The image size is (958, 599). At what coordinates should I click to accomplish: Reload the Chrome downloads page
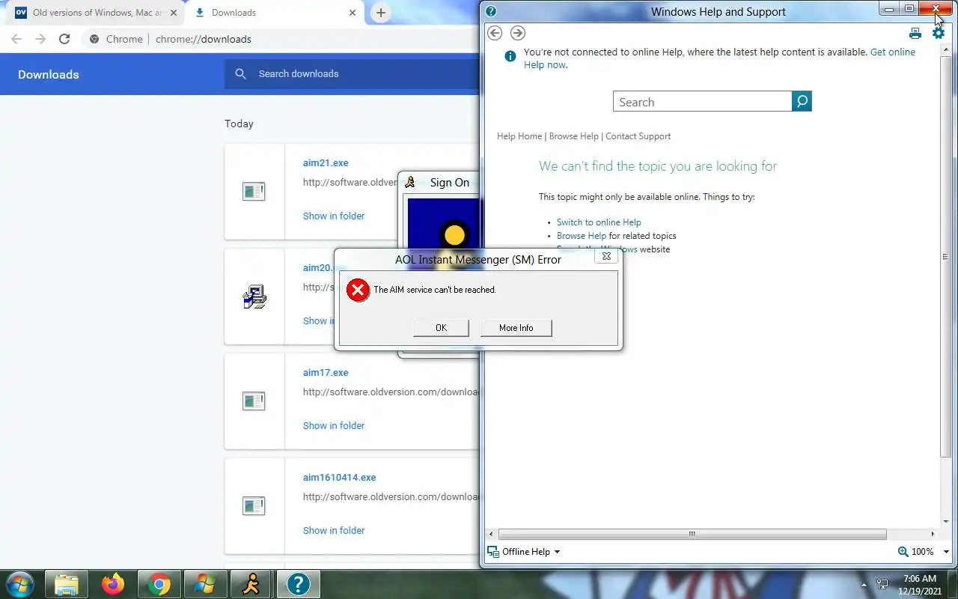[64, 39]
